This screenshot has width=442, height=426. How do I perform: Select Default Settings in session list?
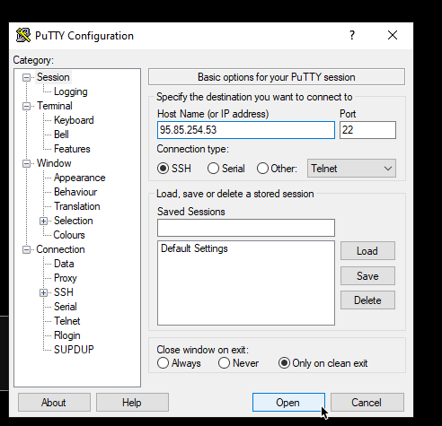(x=194, y=248)
